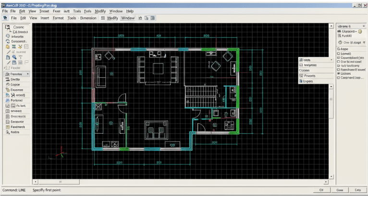Click the Eexpuror page icon

8,122
